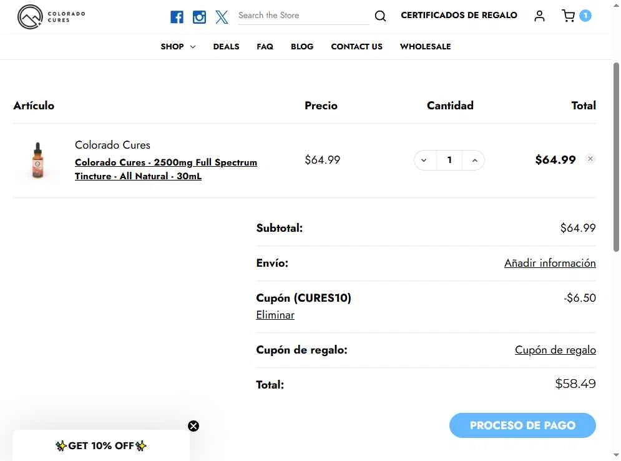Increase quantity with the up arrow
621x461 pixels.
click(x=474, y=160)
